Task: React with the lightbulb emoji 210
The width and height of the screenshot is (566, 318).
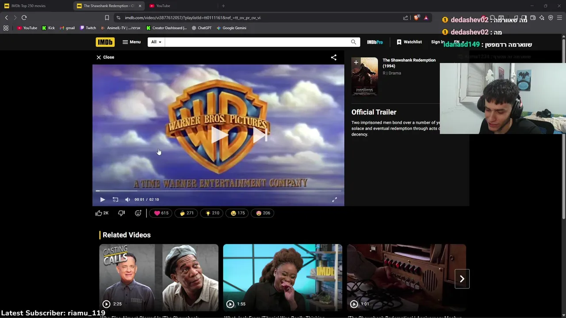Action: click(212, 213)
